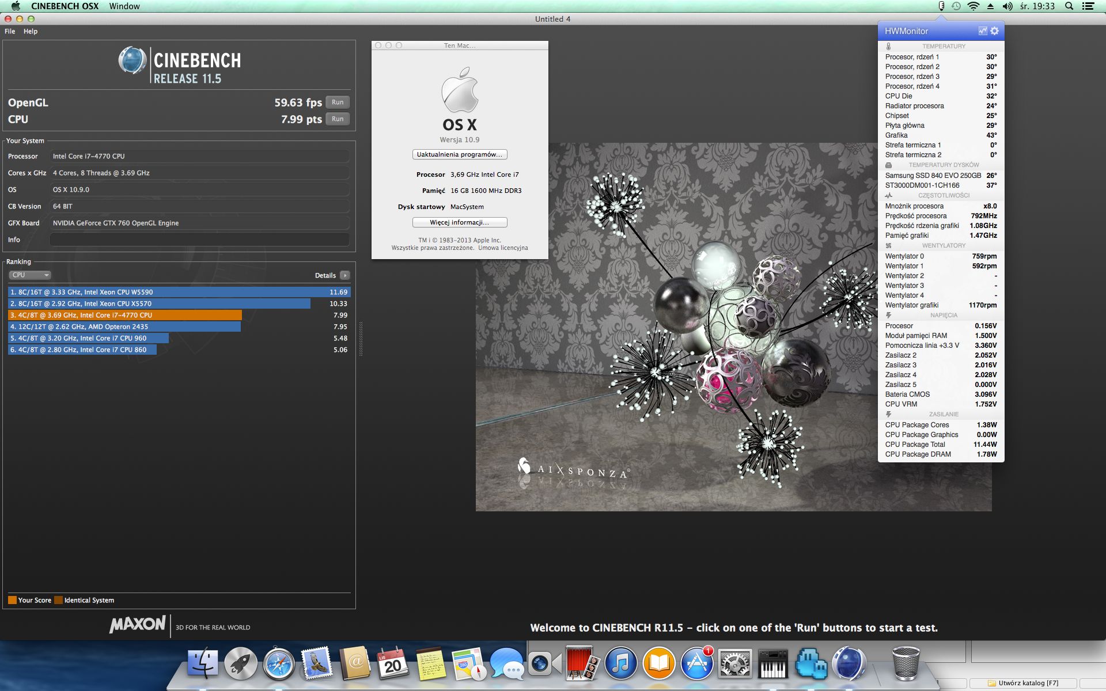Screen dimensions: 1106x691
Task: Open the App Store from the Dock
Action: pos(697,664)
